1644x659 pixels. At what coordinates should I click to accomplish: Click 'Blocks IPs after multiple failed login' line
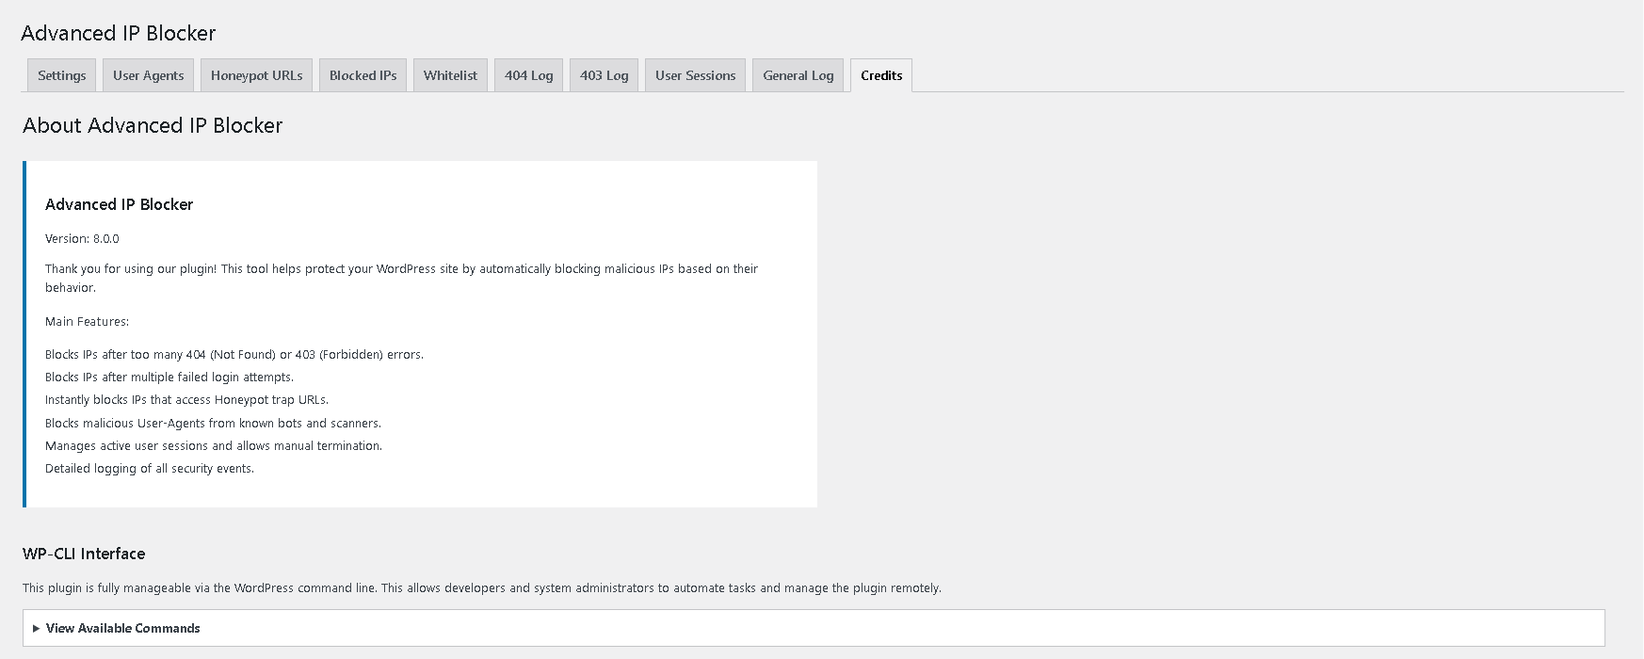169,378
